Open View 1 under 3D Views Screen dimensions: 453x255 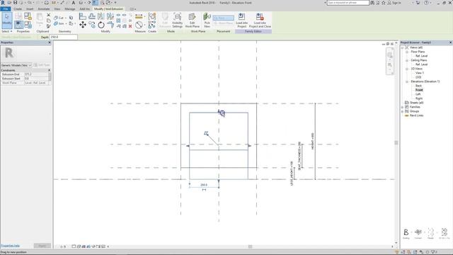pos(420,73)
